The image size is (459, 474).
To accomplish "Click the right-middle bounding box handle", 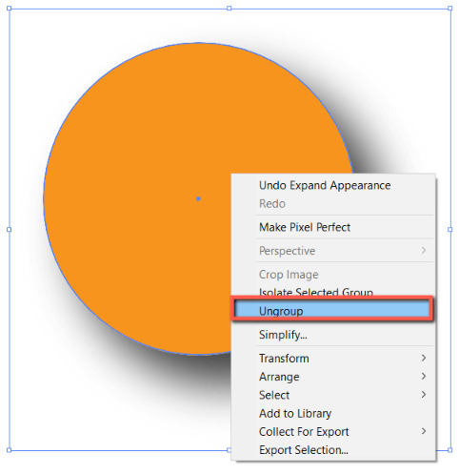I will [x=450, y=229].
